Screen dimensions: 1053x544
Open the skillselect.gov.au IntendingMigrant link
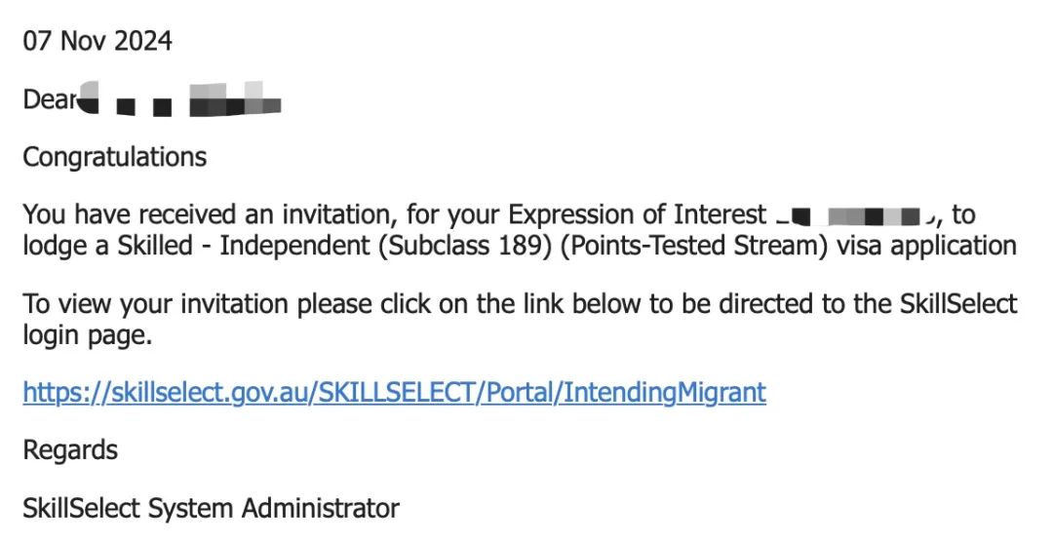[394, 392]
